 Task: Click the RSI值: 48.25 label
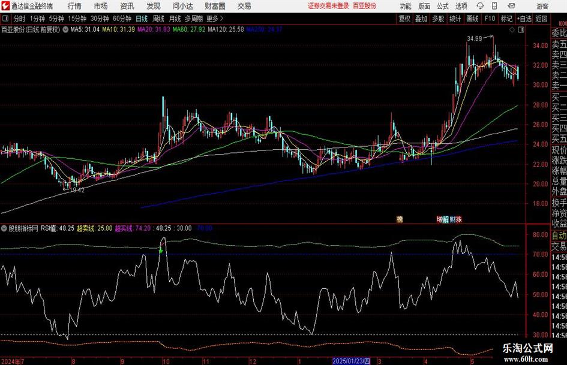(x=57, y=228)
